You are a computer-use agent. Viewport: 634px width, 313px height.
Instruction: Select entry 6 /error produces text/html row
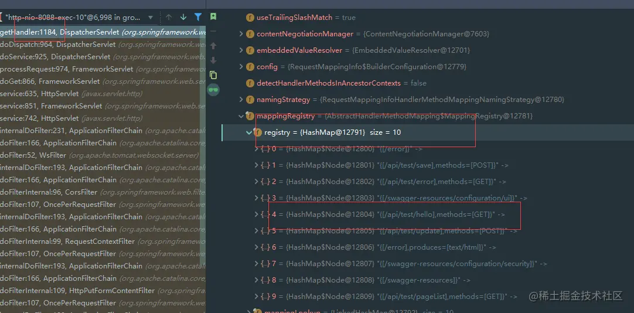[428, 247]
